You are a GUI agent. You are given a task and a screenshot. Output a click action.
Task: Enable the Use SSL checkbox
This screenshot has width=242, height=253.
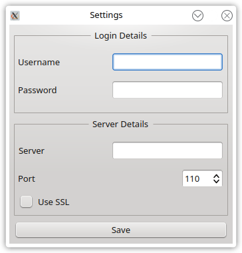(x=26, y=202)
